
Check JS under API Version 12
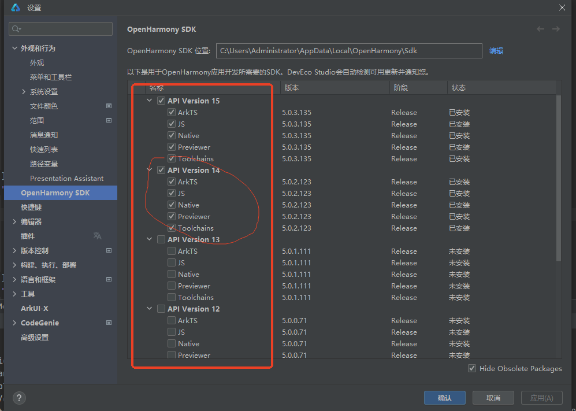[x=172, y=332]
